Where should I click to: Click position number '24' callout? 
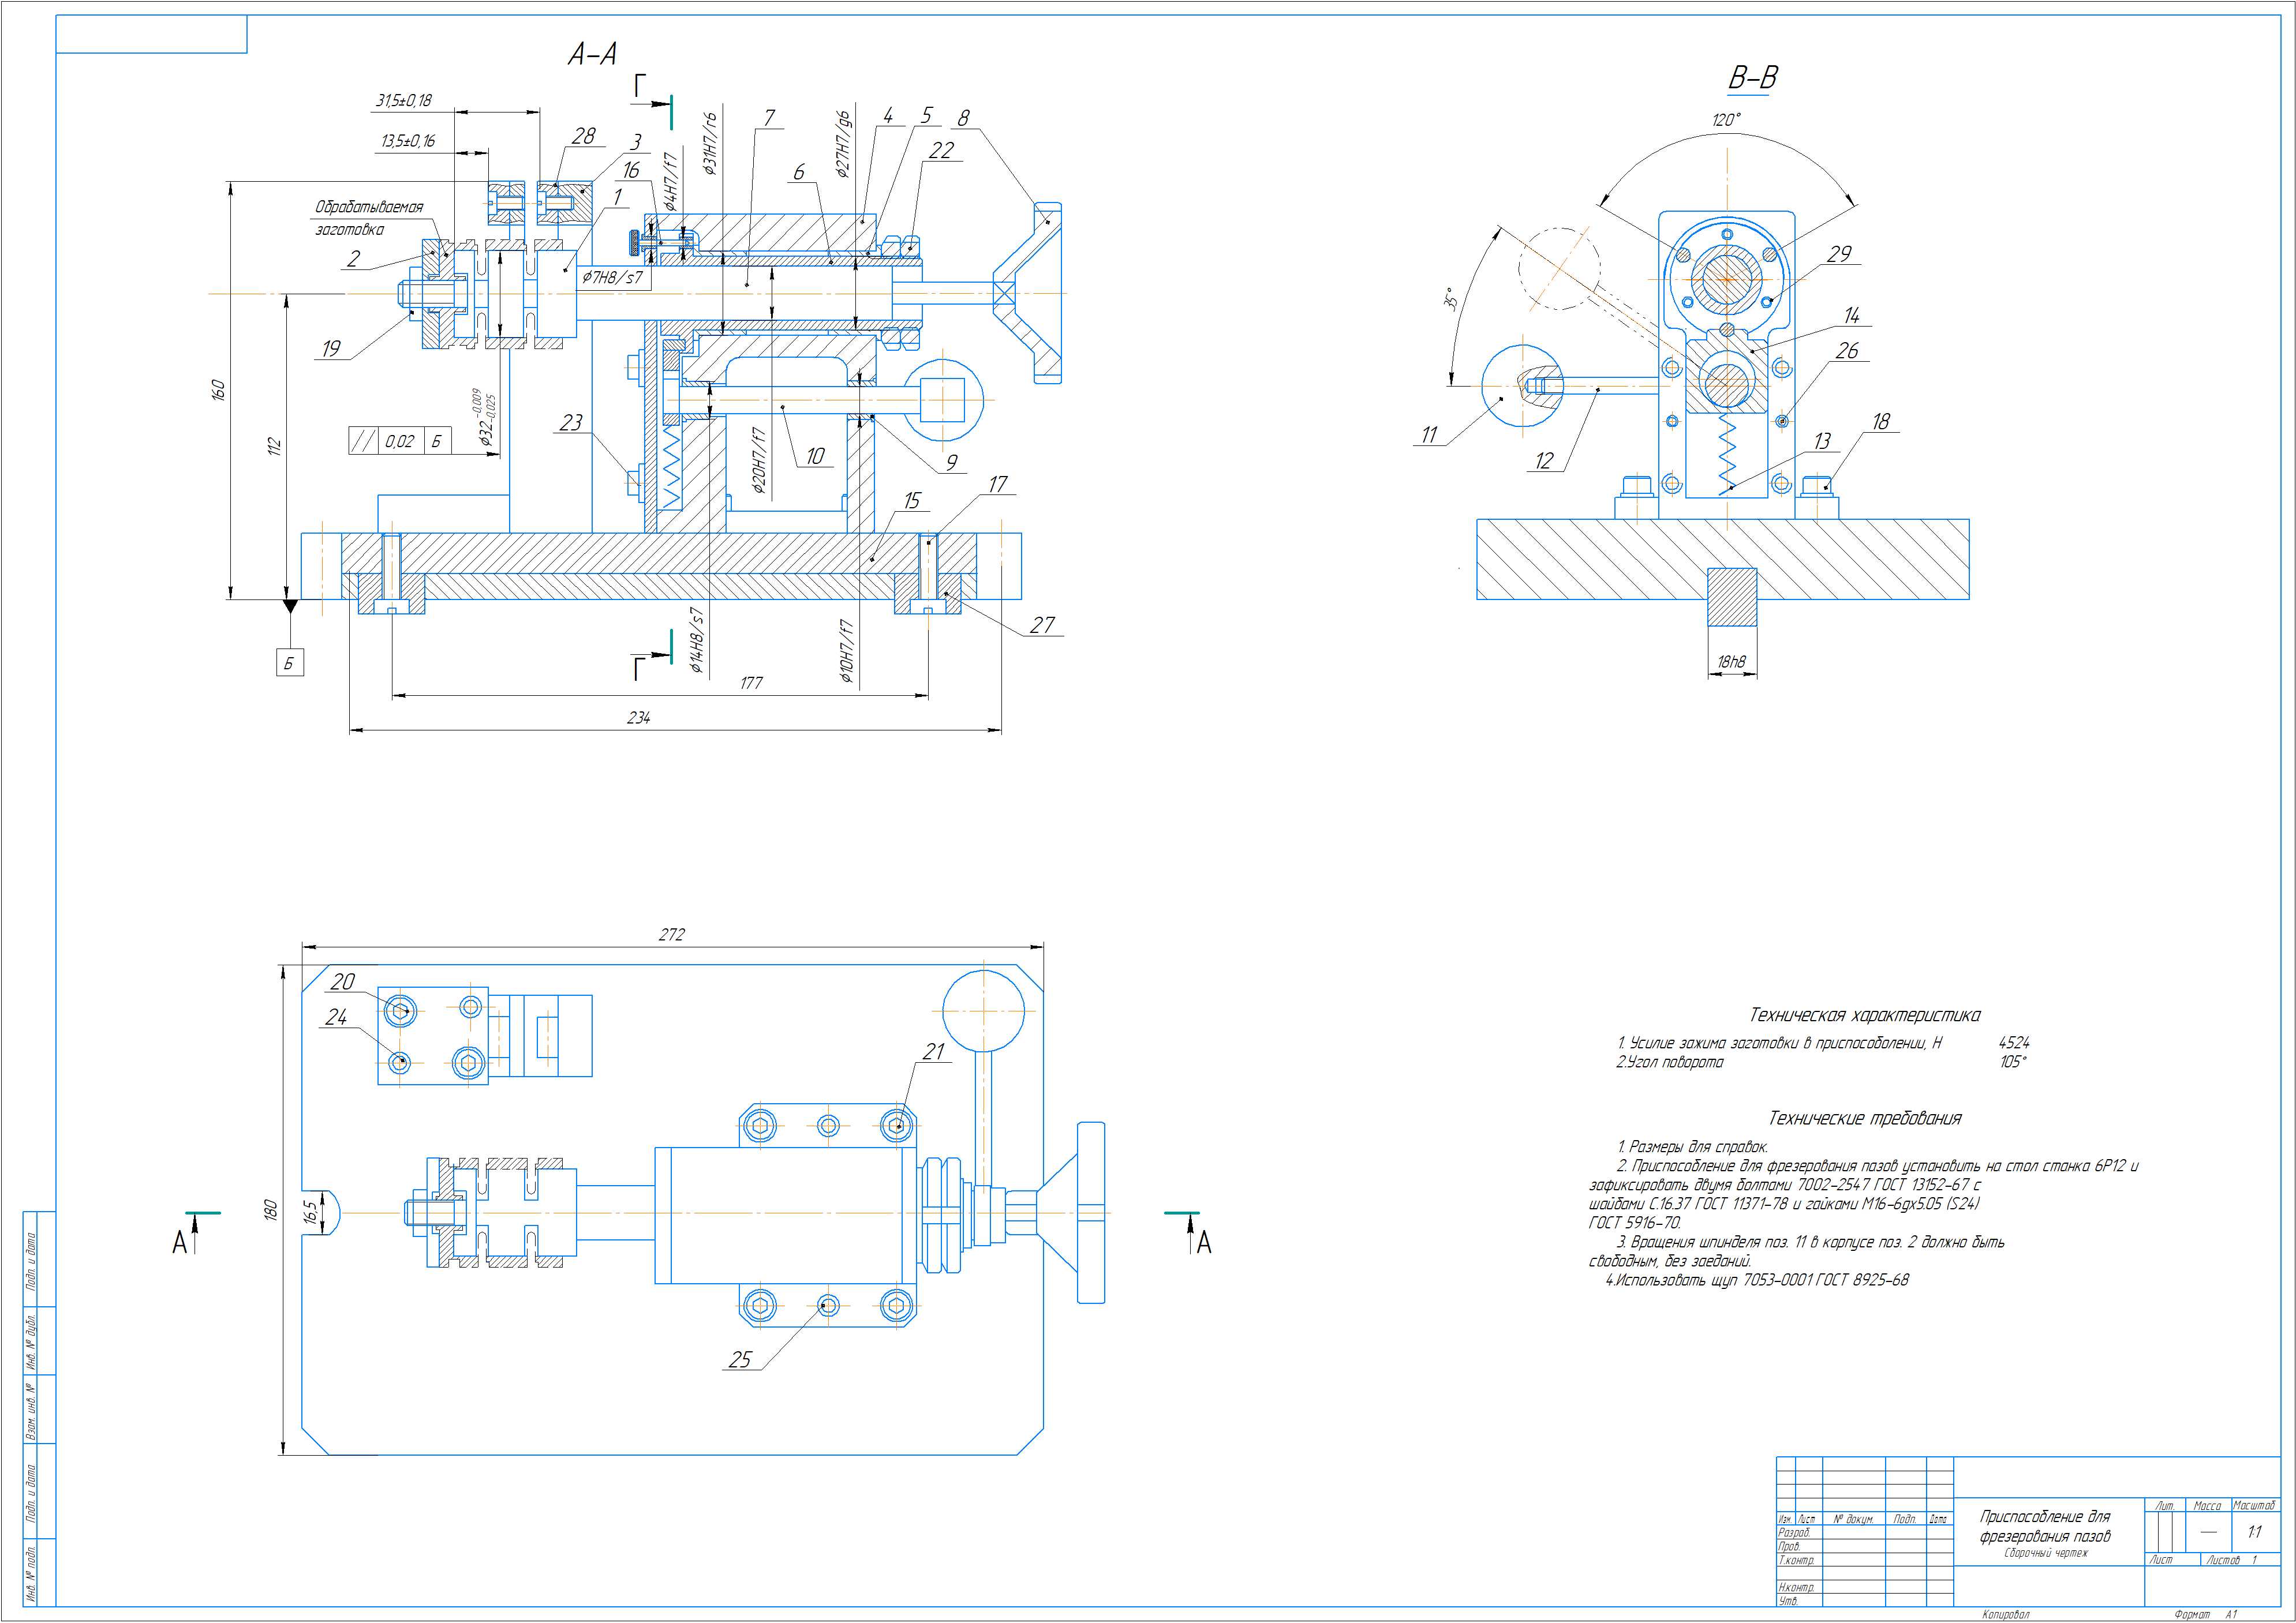click(336, 1017)
